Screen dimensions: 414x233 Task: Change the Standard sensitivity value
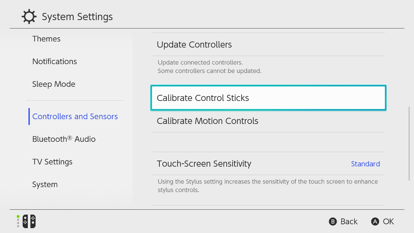365,164
